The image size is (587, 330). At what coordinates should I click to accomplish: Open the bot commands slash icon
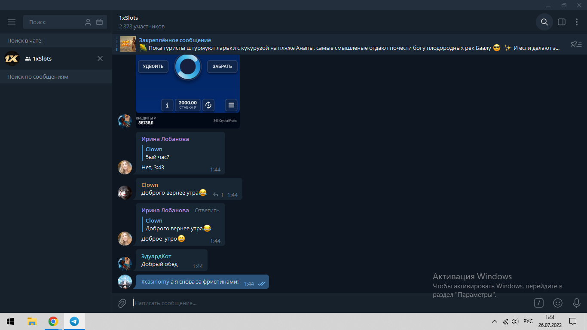point(539,303)
